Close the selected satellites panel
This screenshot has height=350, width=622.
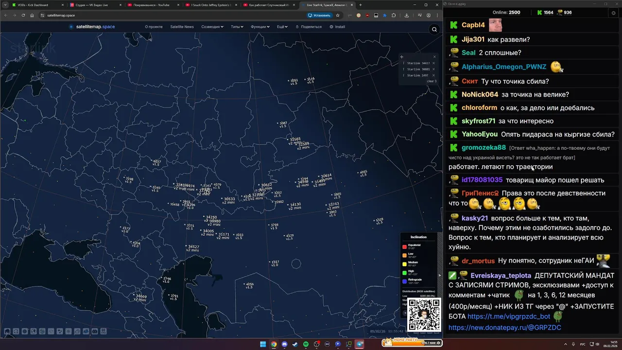[x=434, y=57]
